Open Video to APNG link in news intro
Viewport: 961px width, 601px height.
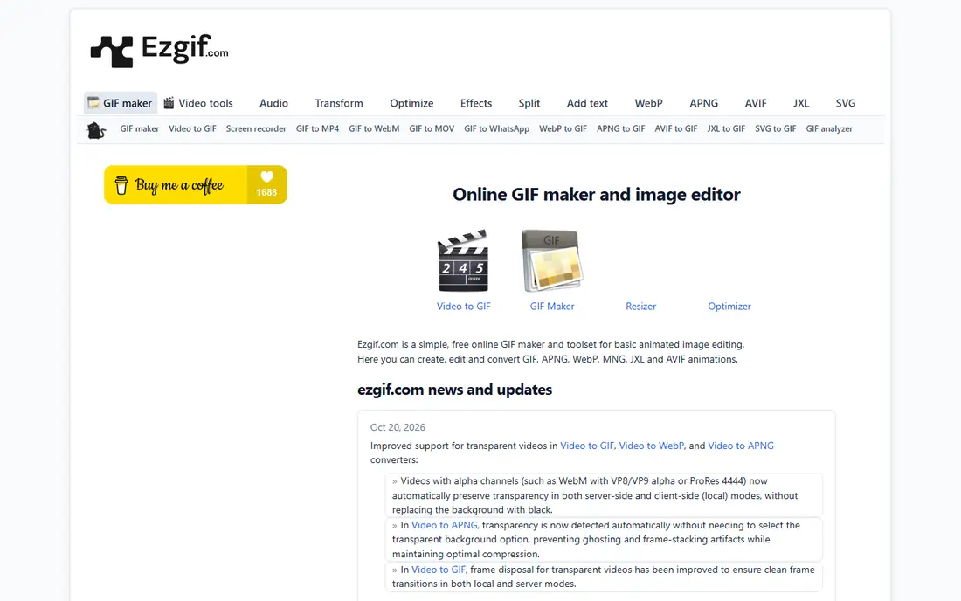(740, 446)
